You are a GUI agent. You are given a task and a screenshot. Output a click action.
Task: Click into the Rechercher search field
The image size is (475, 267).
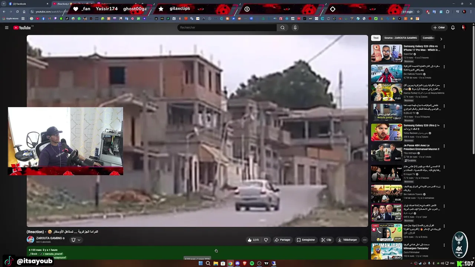click(227, 27)
